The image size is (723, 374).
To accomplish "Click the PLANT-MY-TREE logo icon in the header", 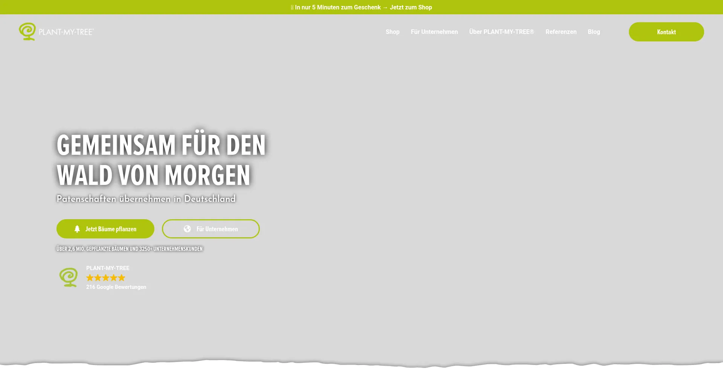I will (27, 32).
